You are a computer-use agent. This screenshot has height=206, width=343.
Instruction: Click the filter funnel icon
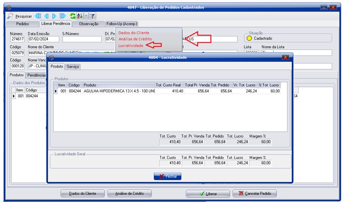tap(92, 16)
